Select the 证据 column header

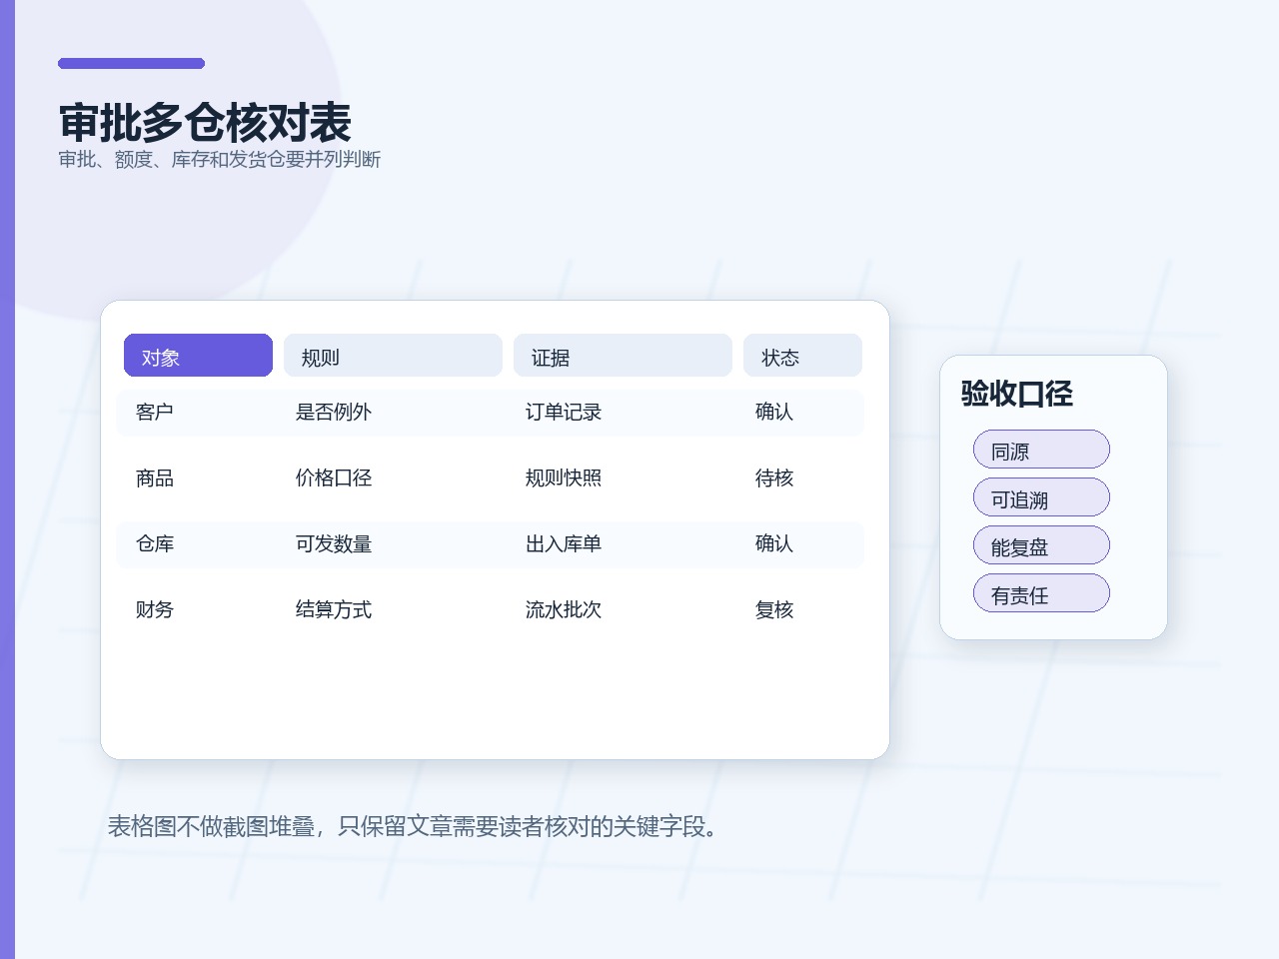tap(623, 356)
